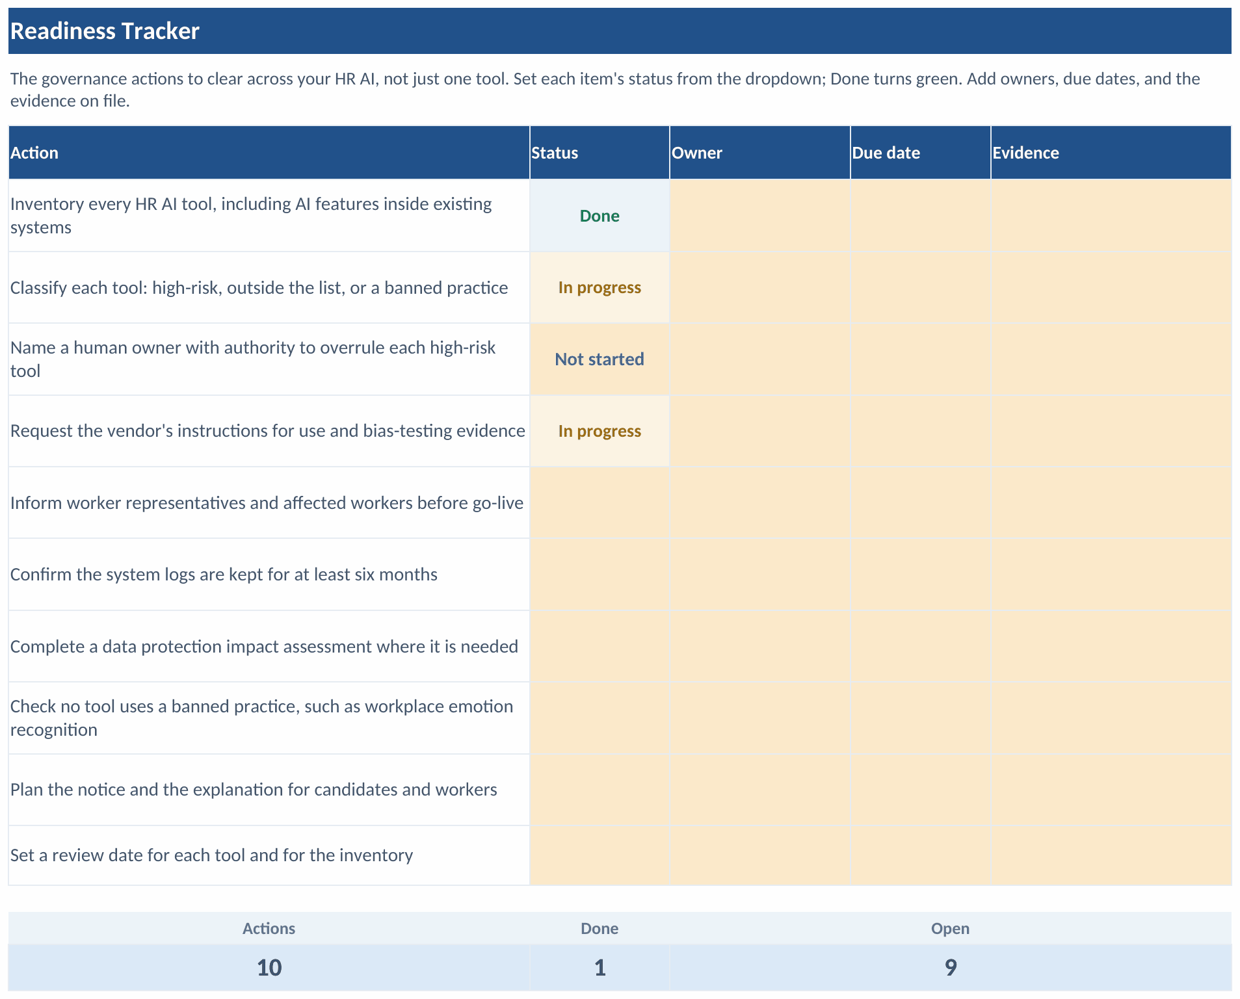Click Evidence cell for the inventory action row
1240x999 pixels.
click(x=1111, y=216)
